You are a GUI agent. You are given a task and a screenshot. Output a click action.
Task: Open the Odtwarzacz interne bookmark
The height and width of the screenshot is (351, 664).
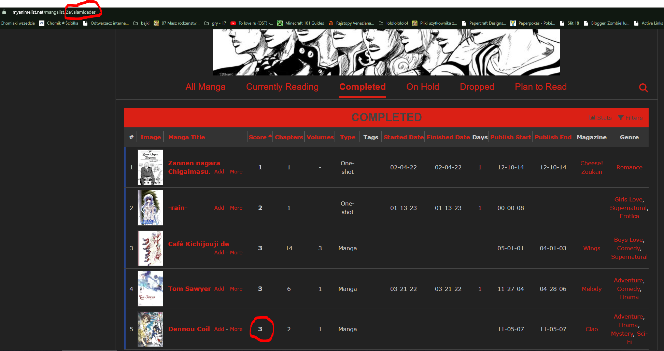pos(106,23)
